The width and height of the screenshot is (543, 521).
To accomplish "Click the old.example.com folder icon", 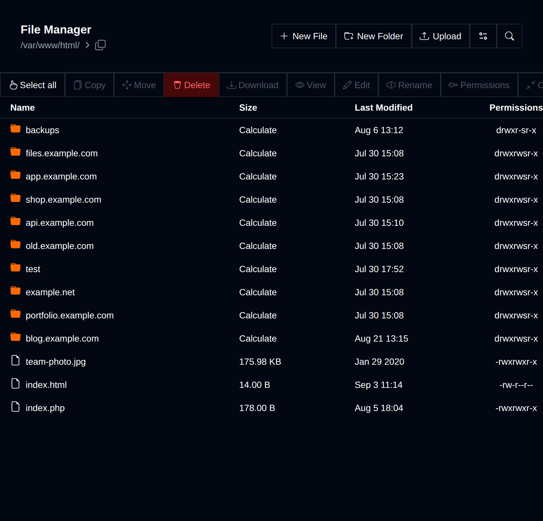I will pos(15,244).
